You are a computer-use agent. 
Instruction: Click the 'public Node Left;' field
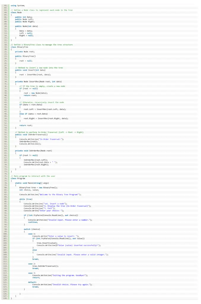[x=24, y=19]
